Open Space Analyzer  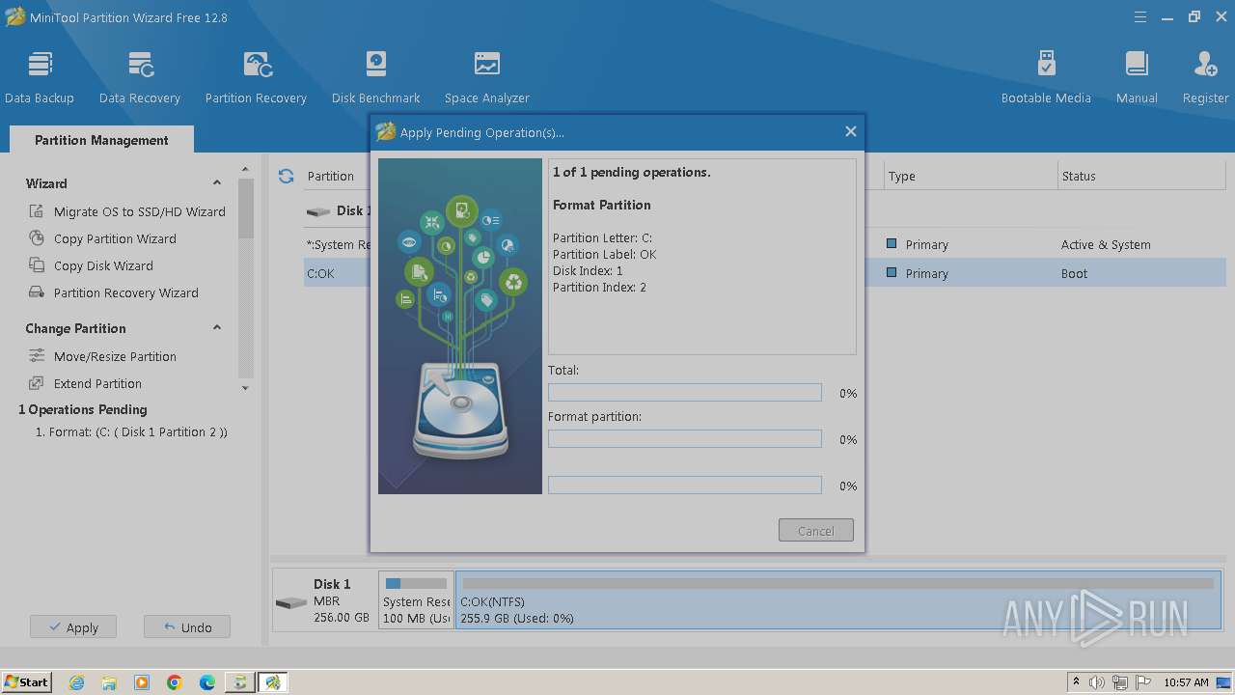(486, 77)
